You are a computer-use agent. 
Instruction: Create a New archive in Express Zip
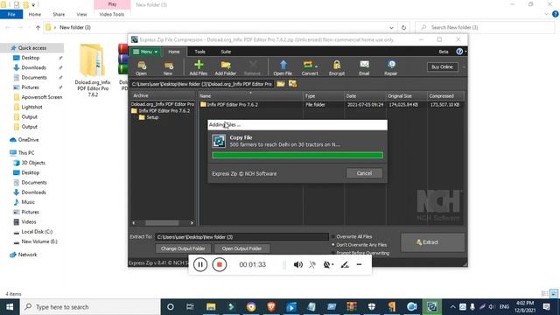168,67
